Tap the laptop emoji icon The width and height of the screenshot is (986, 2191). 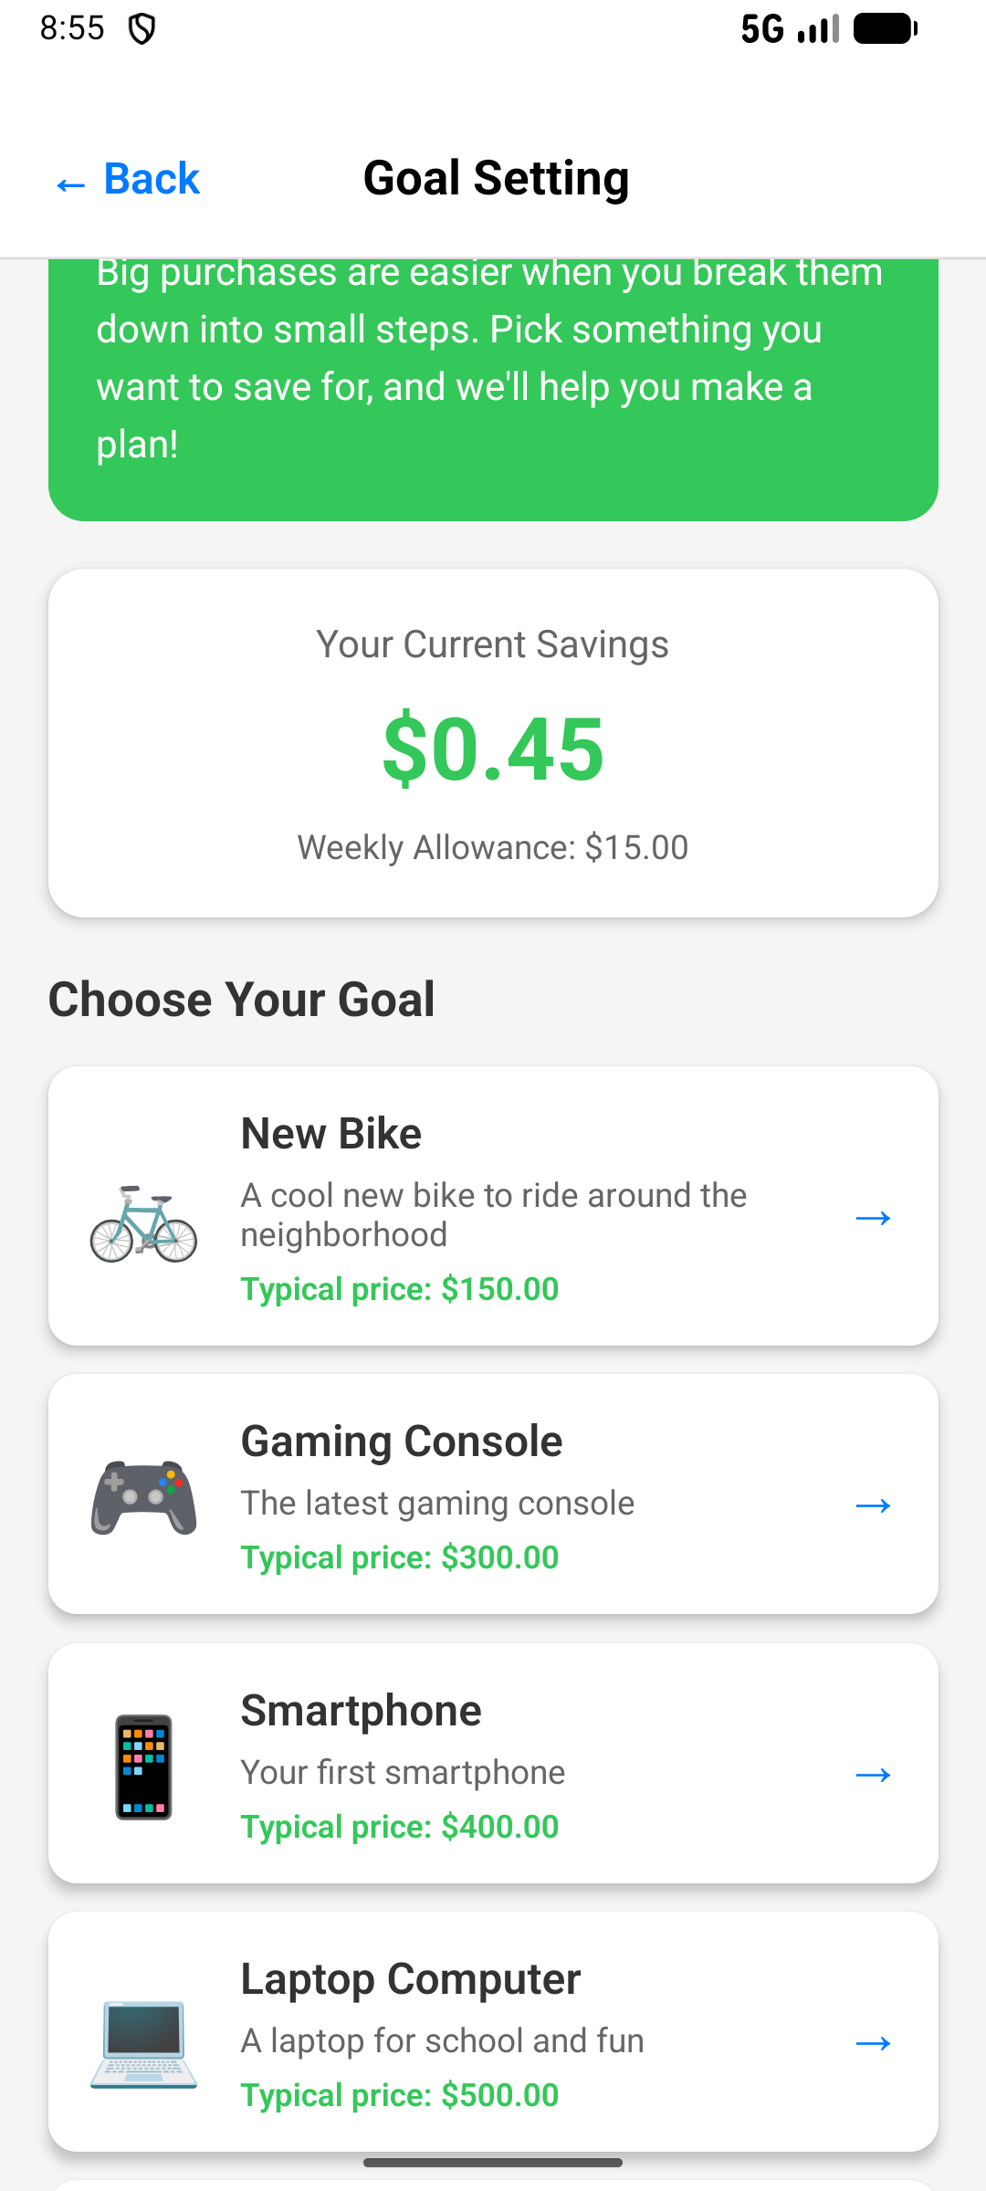pyautogui.click(x=143, y=2045)
